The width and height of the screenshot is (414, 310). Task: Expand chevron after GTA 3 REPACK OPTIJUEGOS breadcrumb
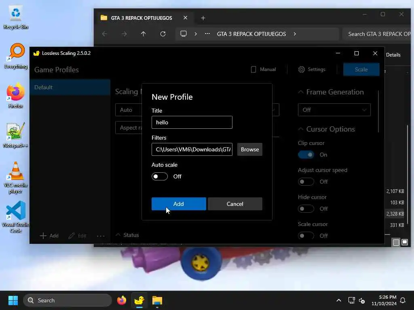pos(295,34)
